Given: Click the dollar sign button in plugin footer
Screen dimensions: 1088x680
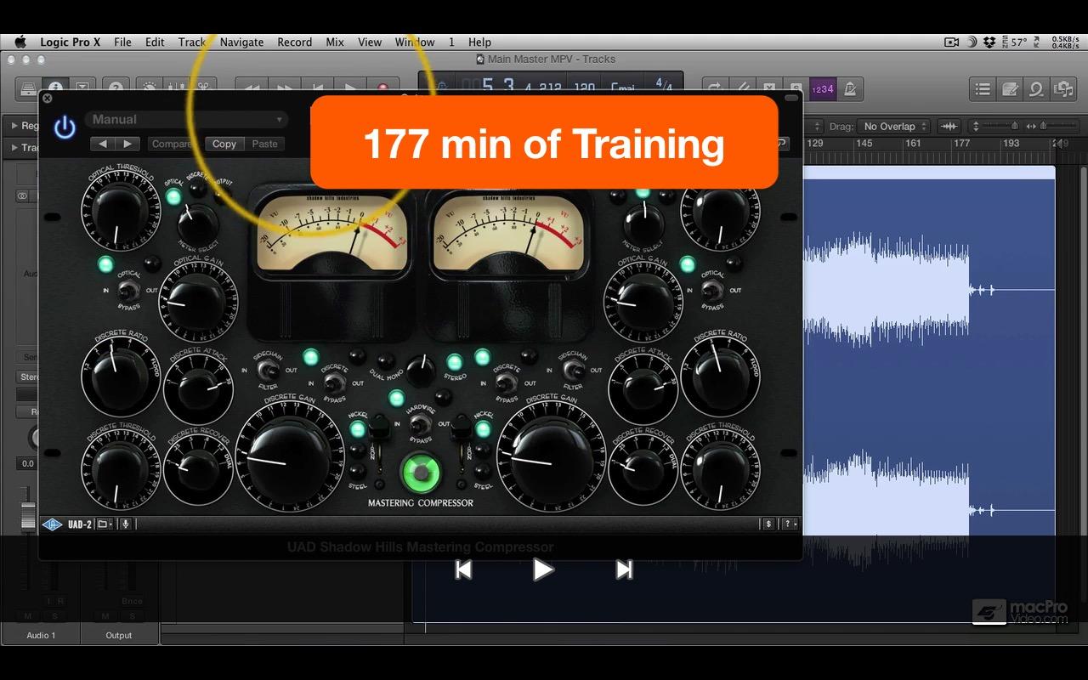Looking at the screenshot, I should point(768,524).
